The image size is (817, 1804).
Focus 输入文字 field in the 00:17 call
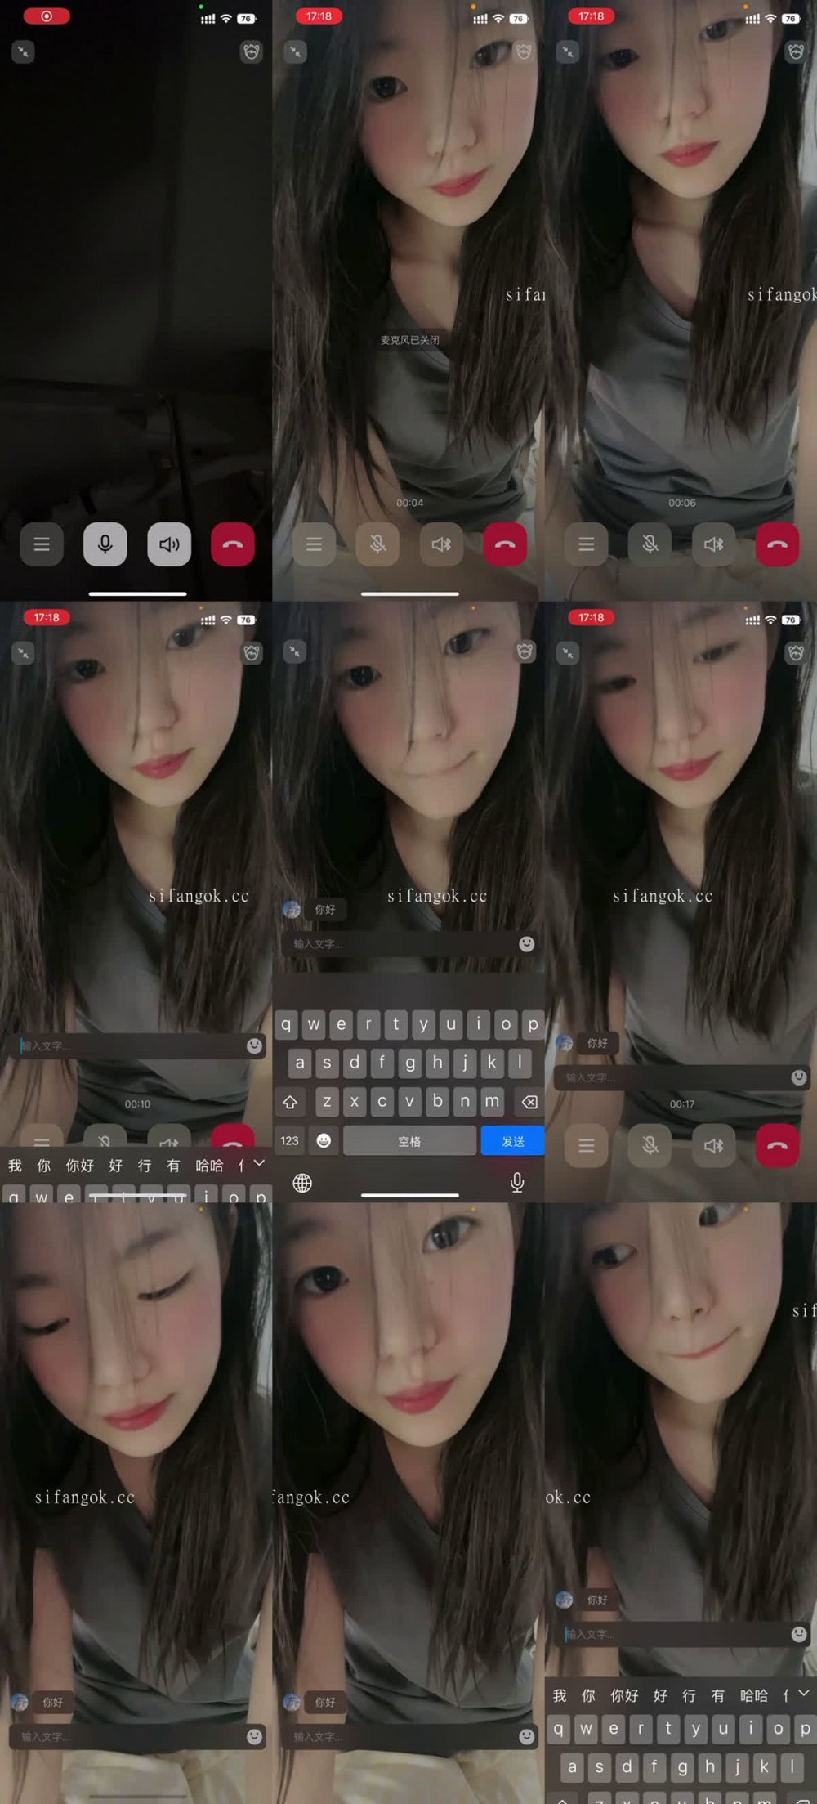[x=681, y=1077]
